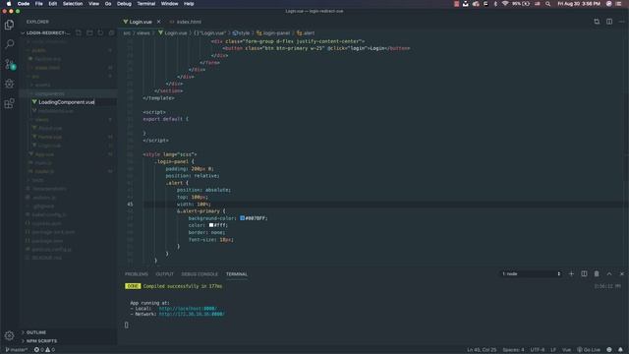Open the Network address link in terminal
Image resolution: width=629 pixels, height=354 pixels.
click(192, 314)
